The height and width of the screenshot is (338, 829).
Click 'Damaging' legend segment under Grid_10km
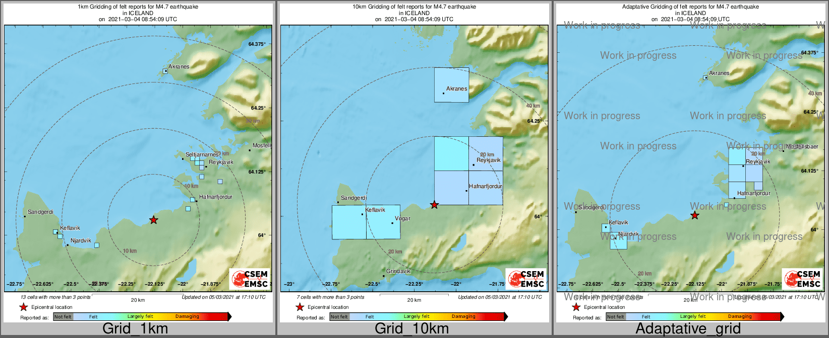464,316
